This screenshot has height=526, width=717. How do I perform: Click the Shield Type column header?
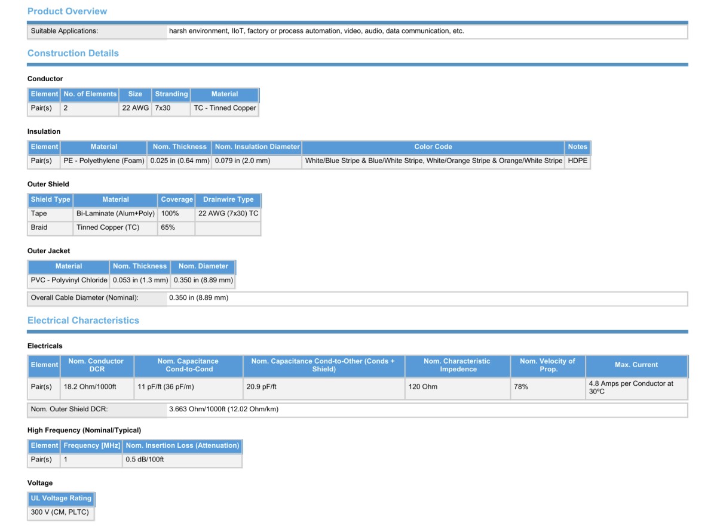50,199
